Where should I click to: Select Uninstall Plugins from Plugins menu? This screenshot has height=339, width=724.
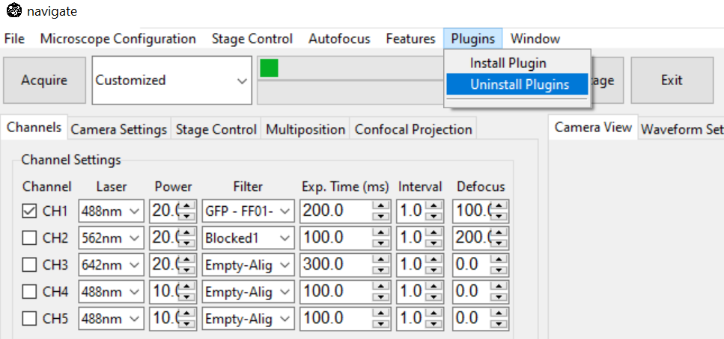[x=519, y=84]
